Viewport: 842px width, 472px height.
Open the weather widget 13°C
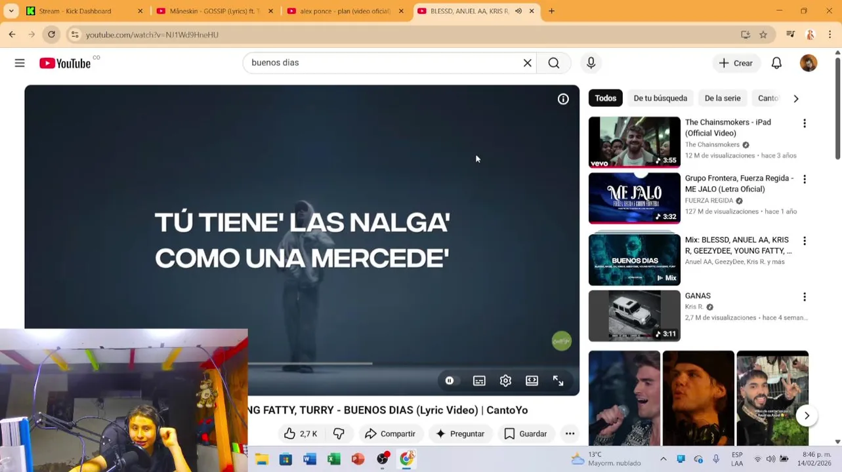click(606, 459)
